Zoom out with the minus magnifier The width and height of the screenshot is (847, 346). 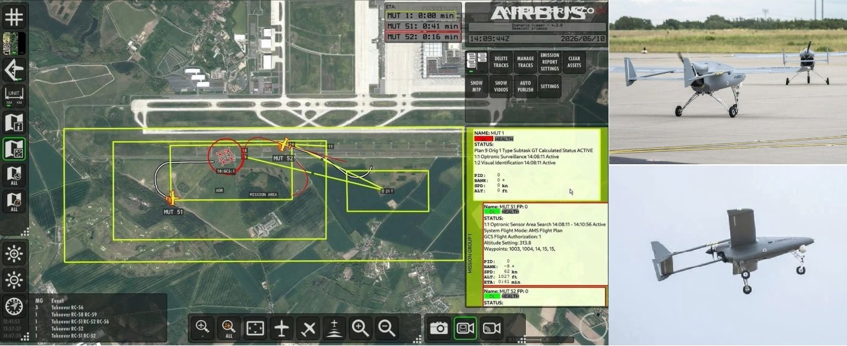click(387, 328)
